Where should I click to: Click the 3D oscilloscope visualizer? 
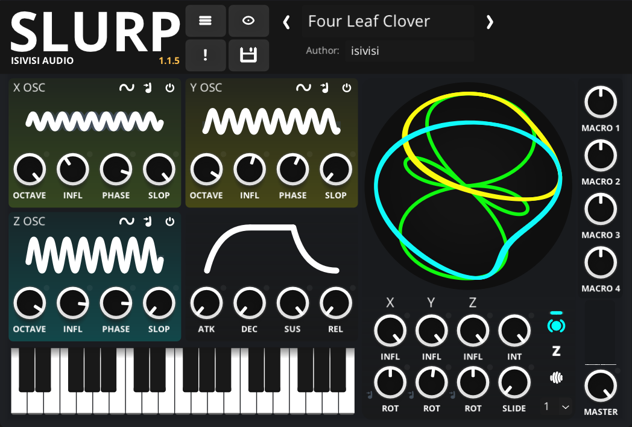click(469, 186)
